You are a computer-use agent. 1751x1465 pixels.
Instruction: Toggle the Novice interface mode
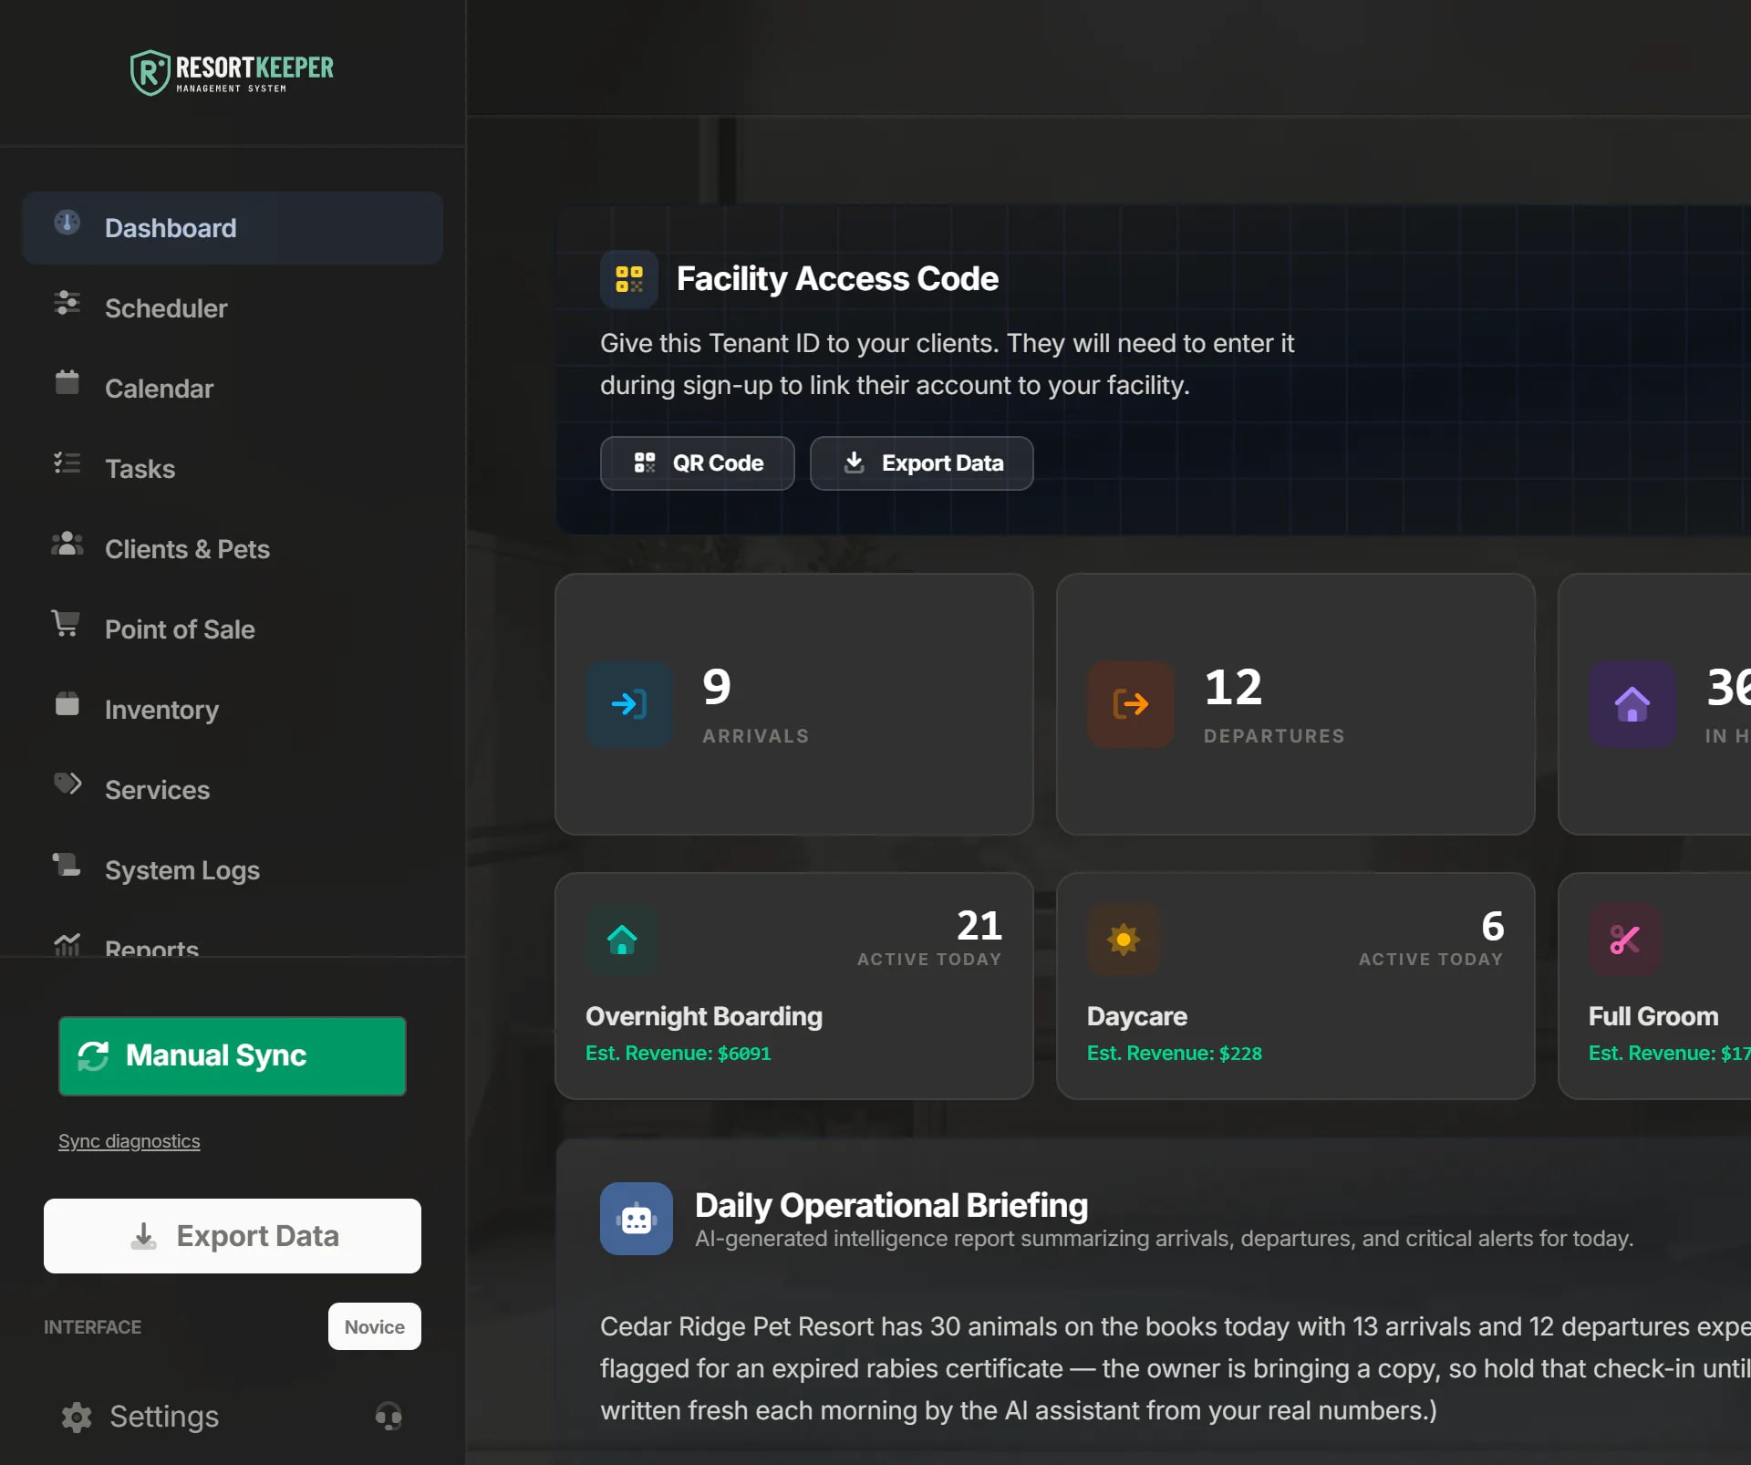375,1326
